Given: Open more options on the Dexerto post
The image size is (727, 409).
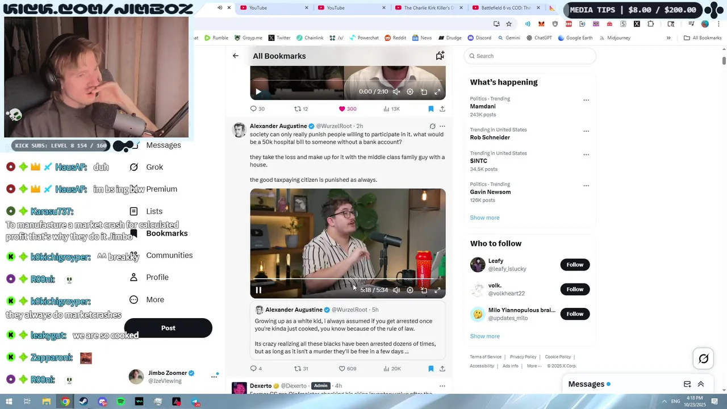Looking at the screenshot, I should coord(442,386).
